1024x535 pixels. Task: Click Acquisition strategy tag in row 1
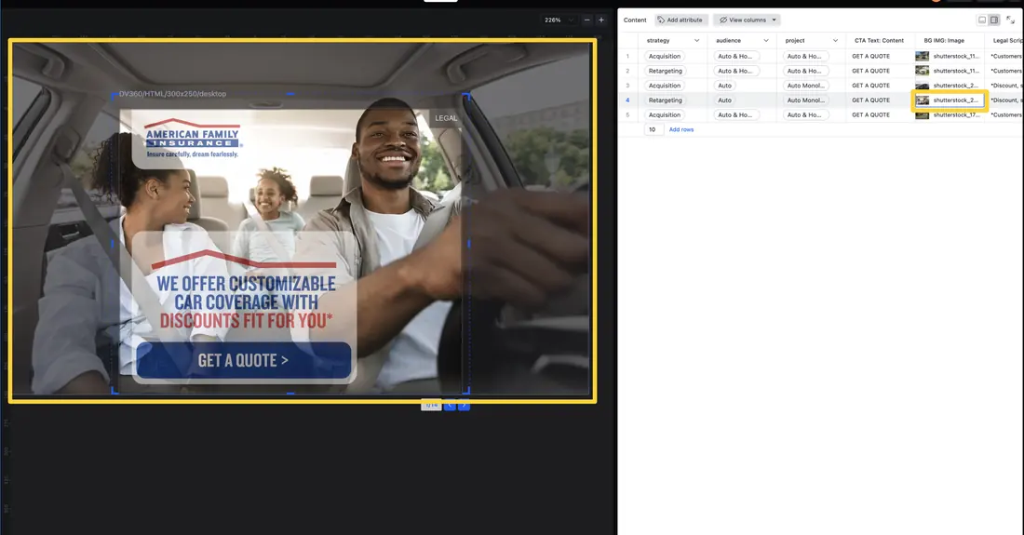[664, 56]
